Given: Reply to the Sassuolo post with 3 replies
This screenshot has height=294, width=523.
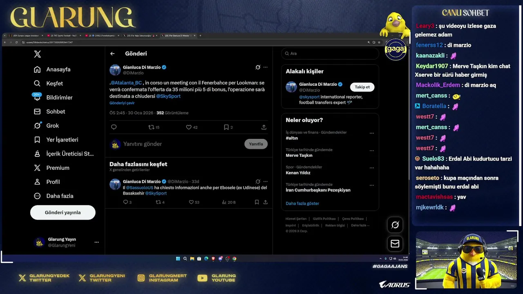Looking at the screenshot, I should [127, 202].
